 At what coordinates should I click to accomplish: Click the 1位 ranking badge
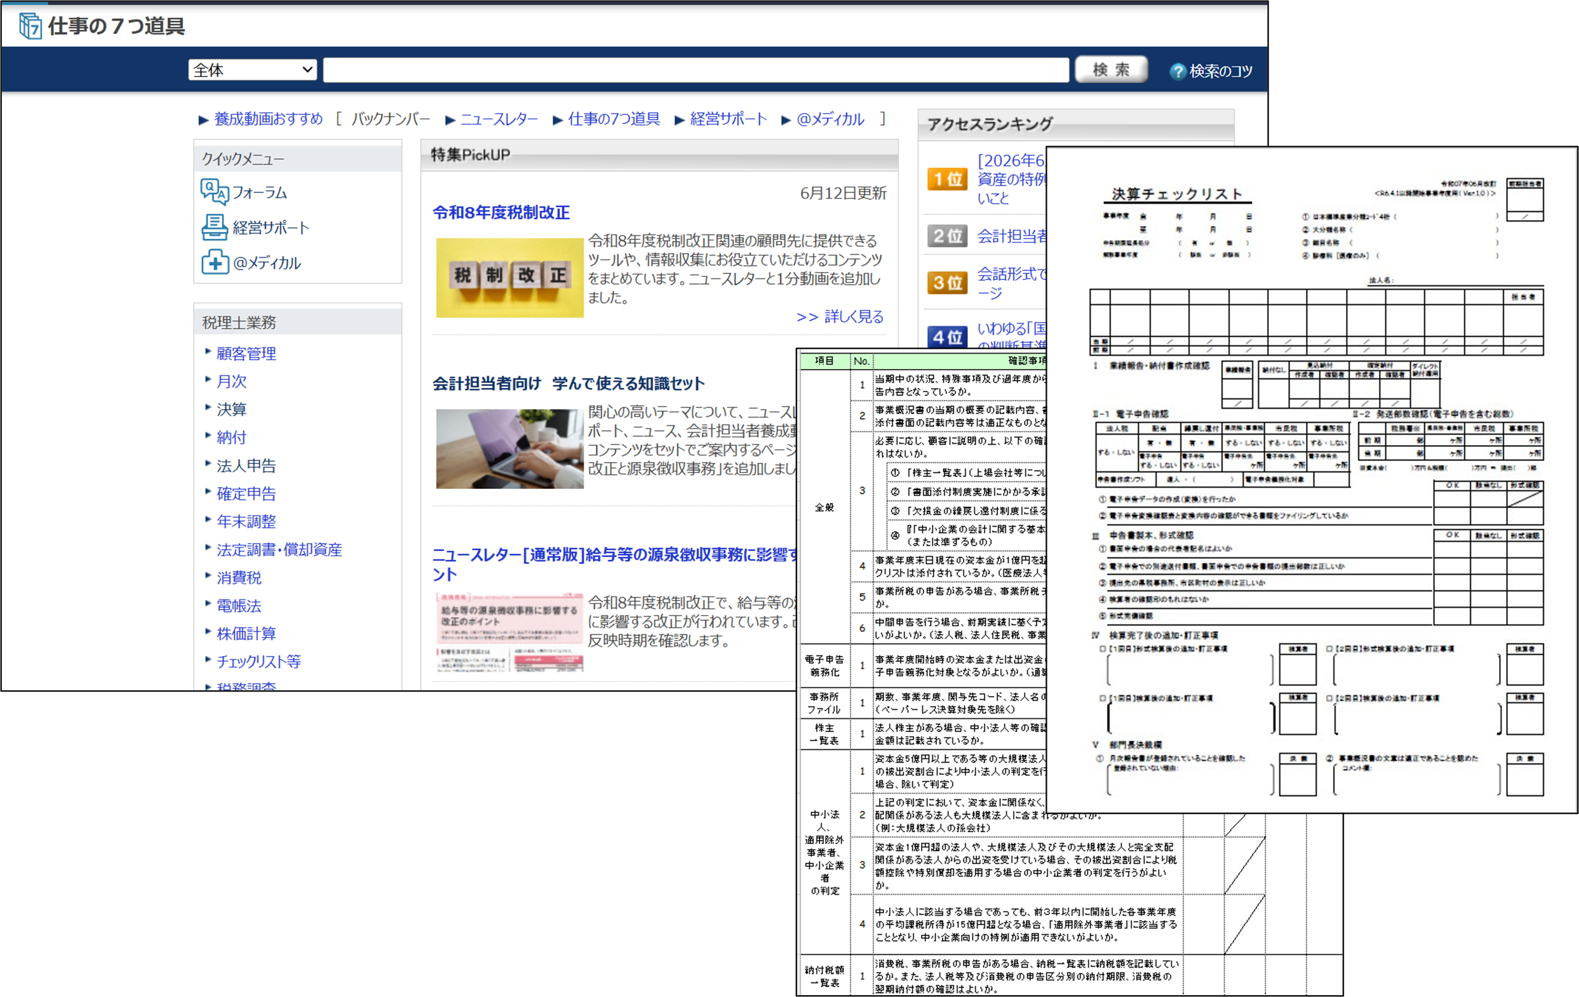click(x=947, y=179)
